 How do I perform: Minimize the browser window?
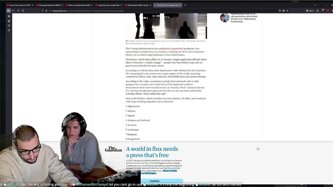[x=326, y=5]
